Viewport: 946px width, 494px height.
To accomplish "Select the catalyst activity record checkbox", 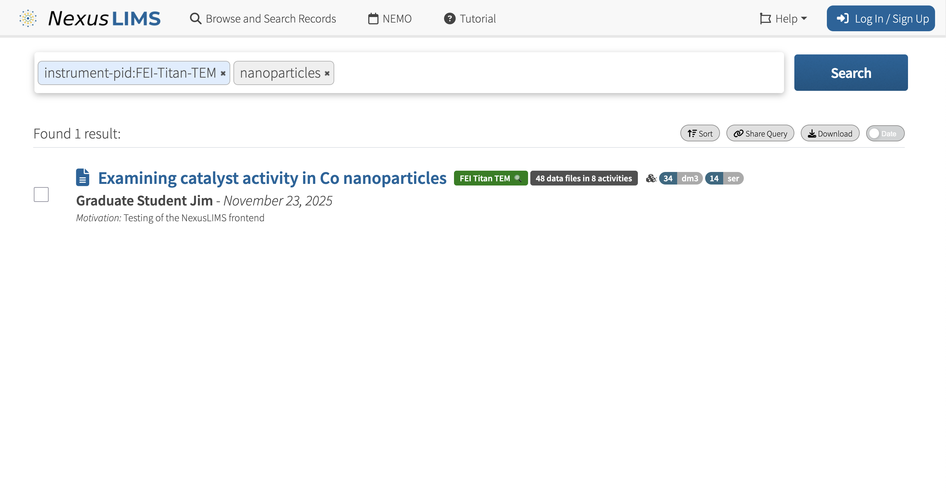I will click(41, 195).
